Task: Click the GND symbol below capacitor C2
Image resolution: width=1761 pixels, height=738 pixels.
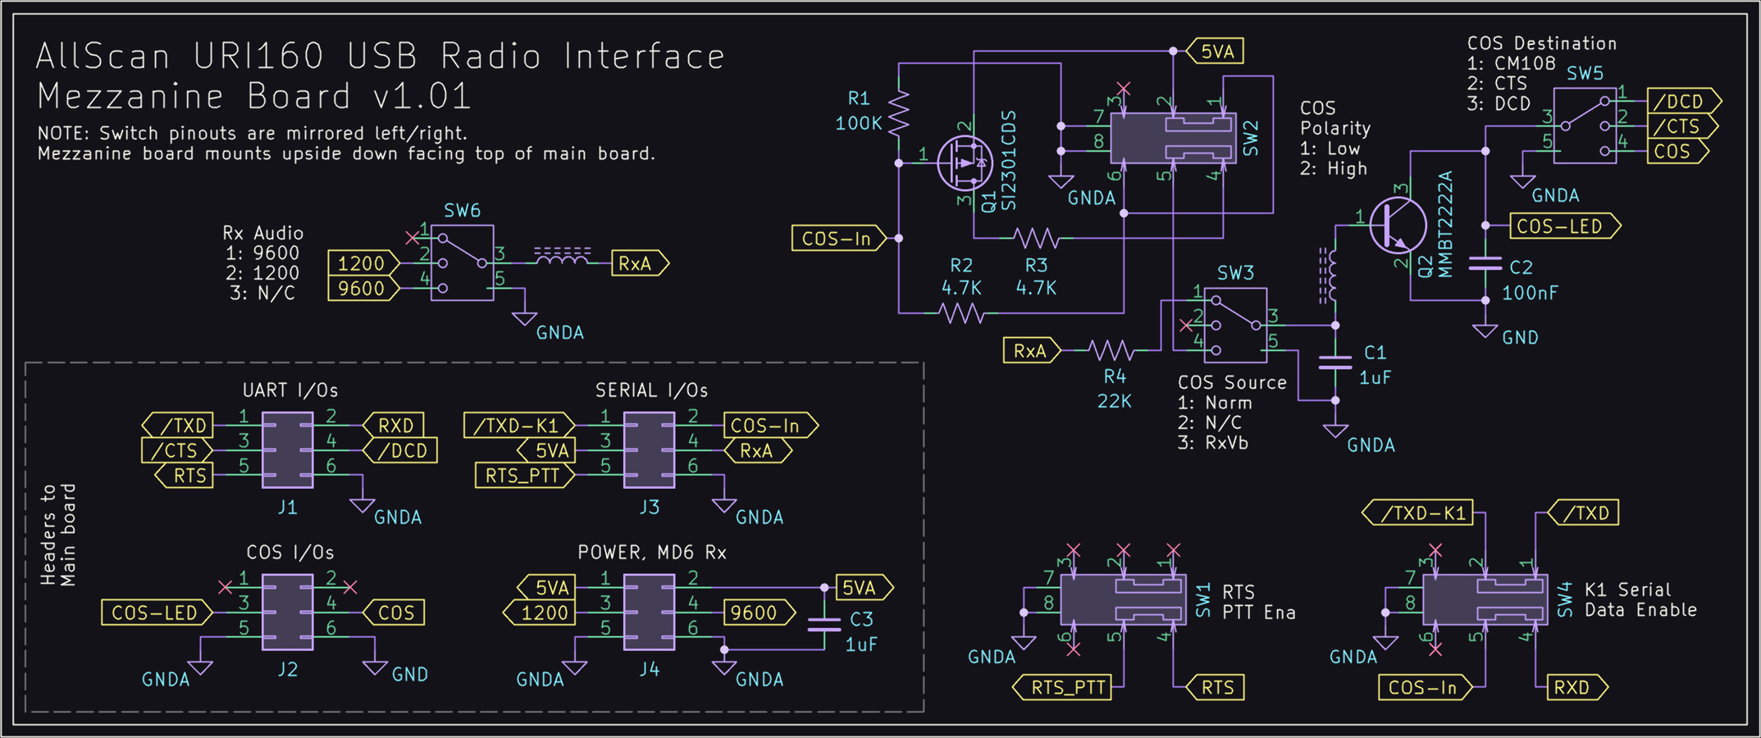Action: [x=1485, y=331]
